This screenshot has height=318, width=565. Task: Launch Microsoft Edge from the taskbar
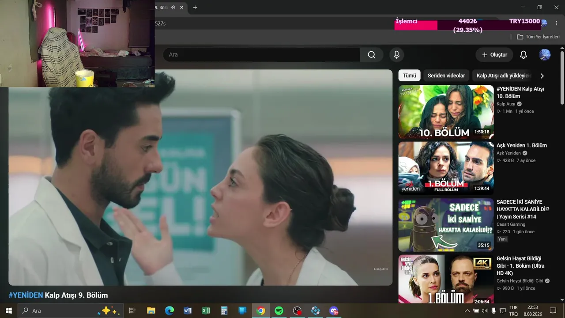click(169, 310)
